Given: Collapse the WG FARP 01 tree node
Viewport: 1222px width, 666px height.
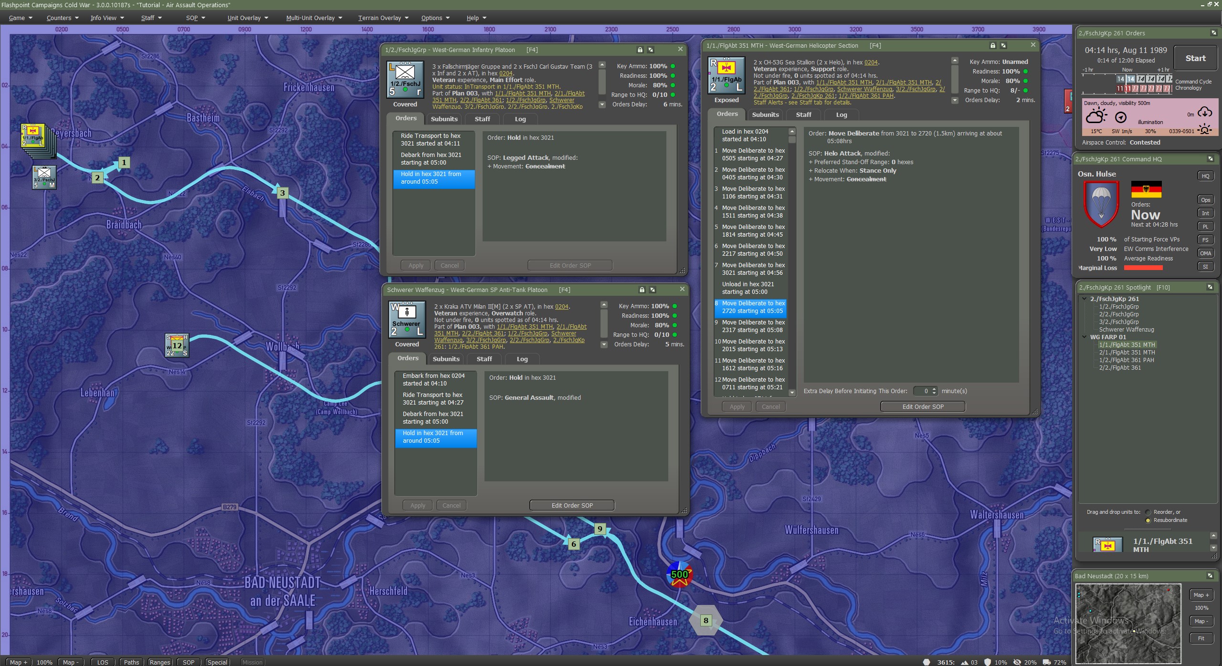Looking at the screenshot, I should click(1085, 337).
